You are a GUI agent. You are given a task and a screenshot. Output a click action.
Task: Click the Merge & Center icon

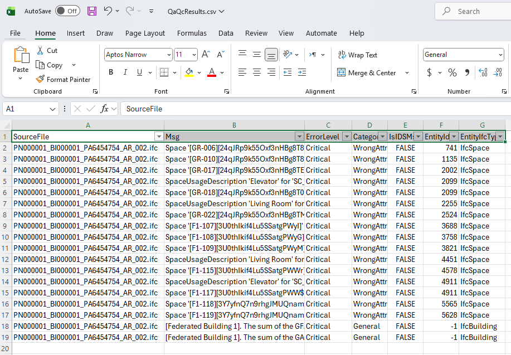tap(340, 72)
